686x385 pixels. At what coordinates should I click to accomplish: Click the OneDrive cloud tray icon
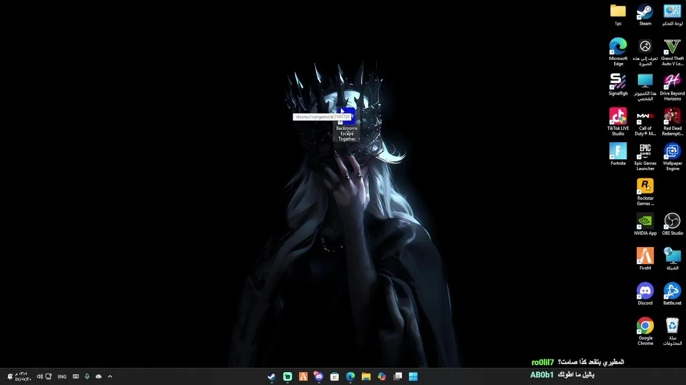pyautogui.click(x=99, y=376)
